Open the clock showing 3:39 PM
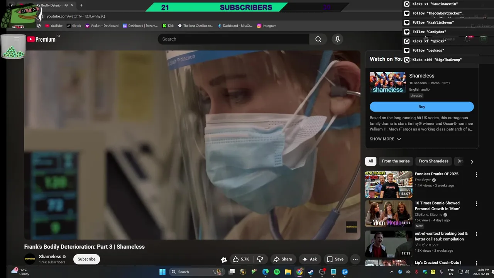Screen dimensions: 494x278 tap(482, 272)
